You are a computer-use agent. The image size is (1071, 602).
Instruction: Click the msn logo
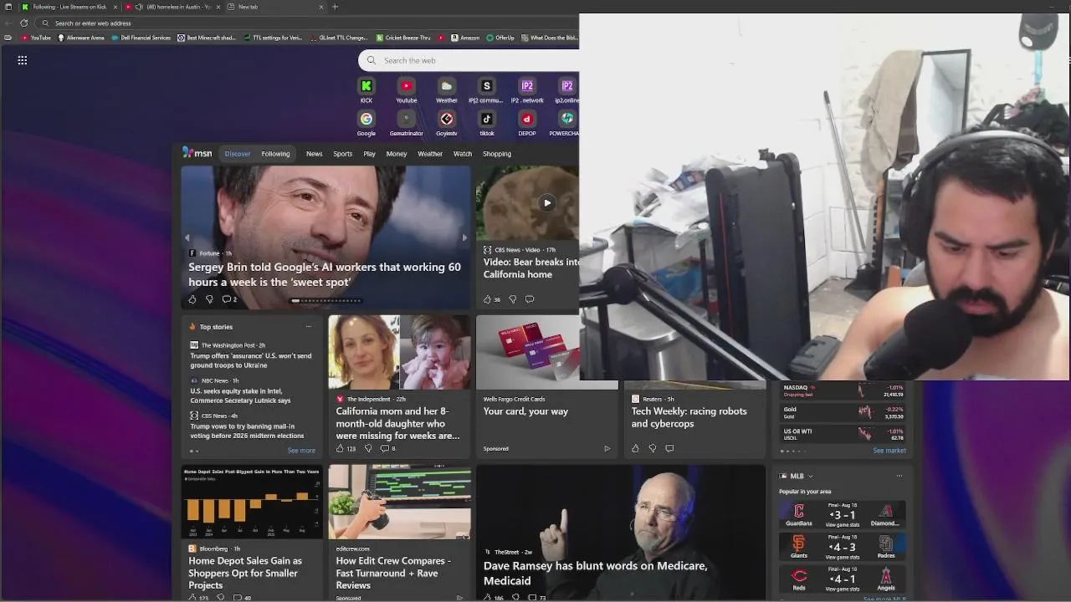(x=197, y=153)
